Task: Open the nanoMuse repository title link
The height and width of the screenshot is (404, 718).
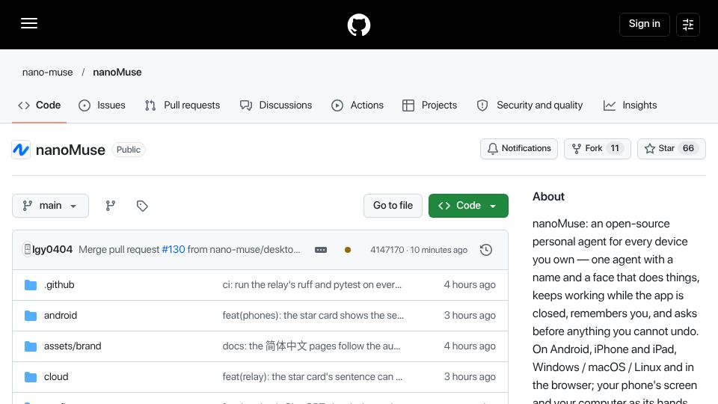Action: click(70, 150)
